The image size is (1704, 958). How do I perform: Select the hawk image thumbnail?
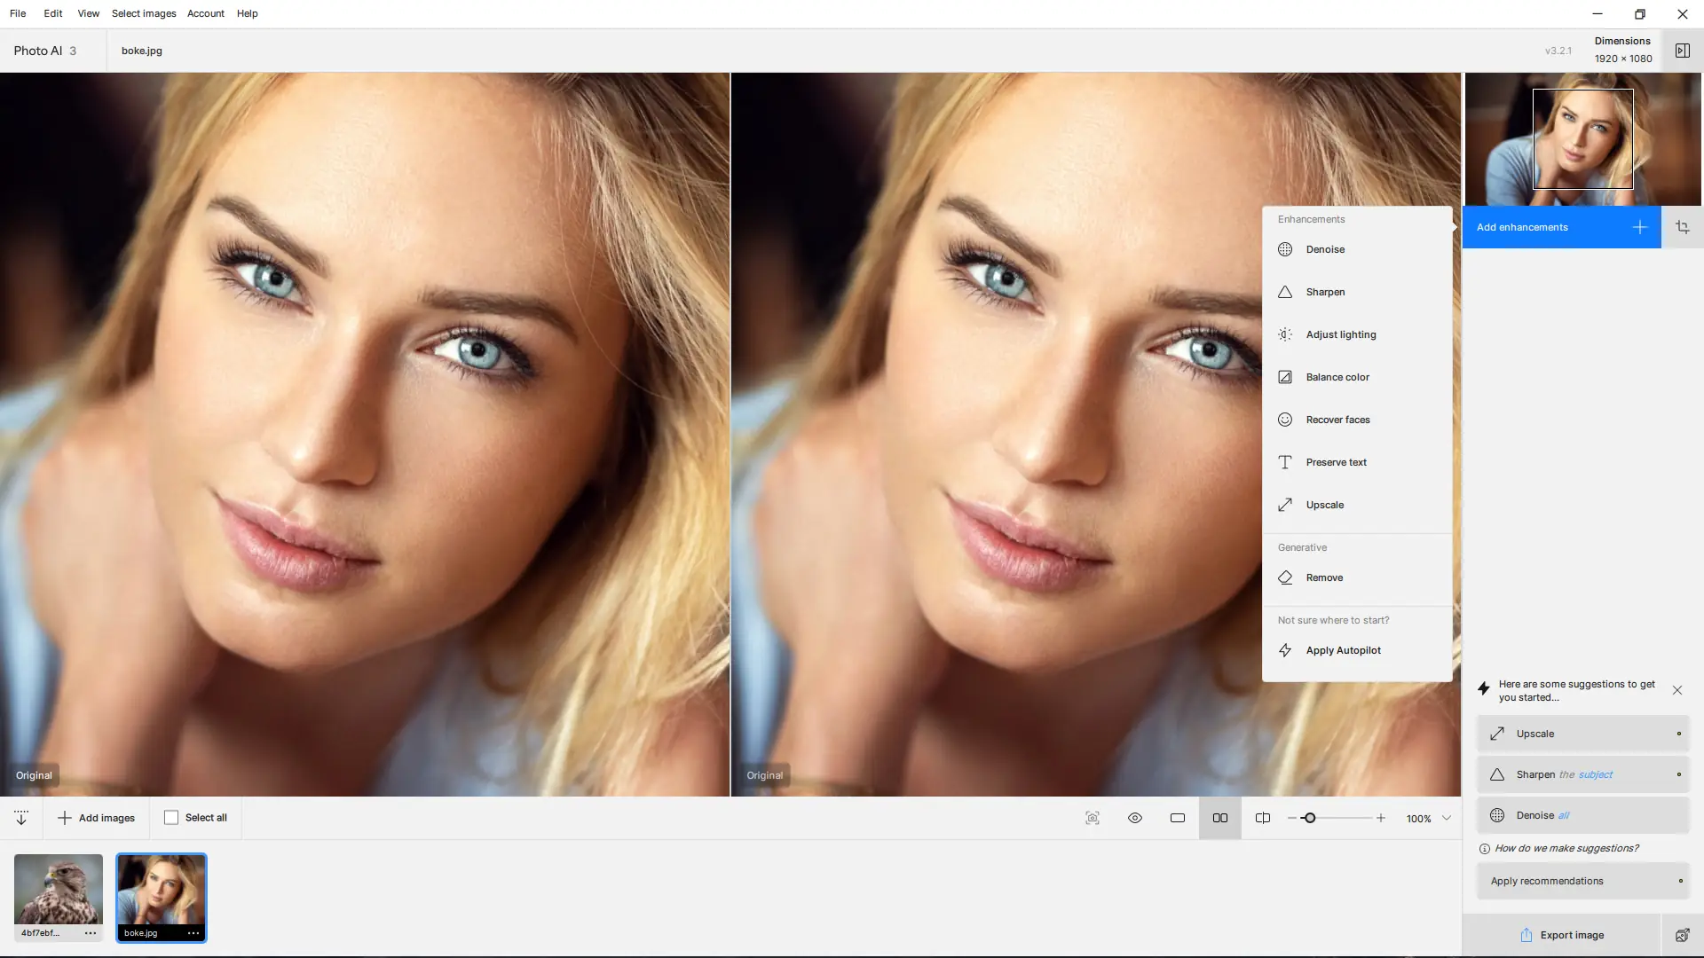59,890
